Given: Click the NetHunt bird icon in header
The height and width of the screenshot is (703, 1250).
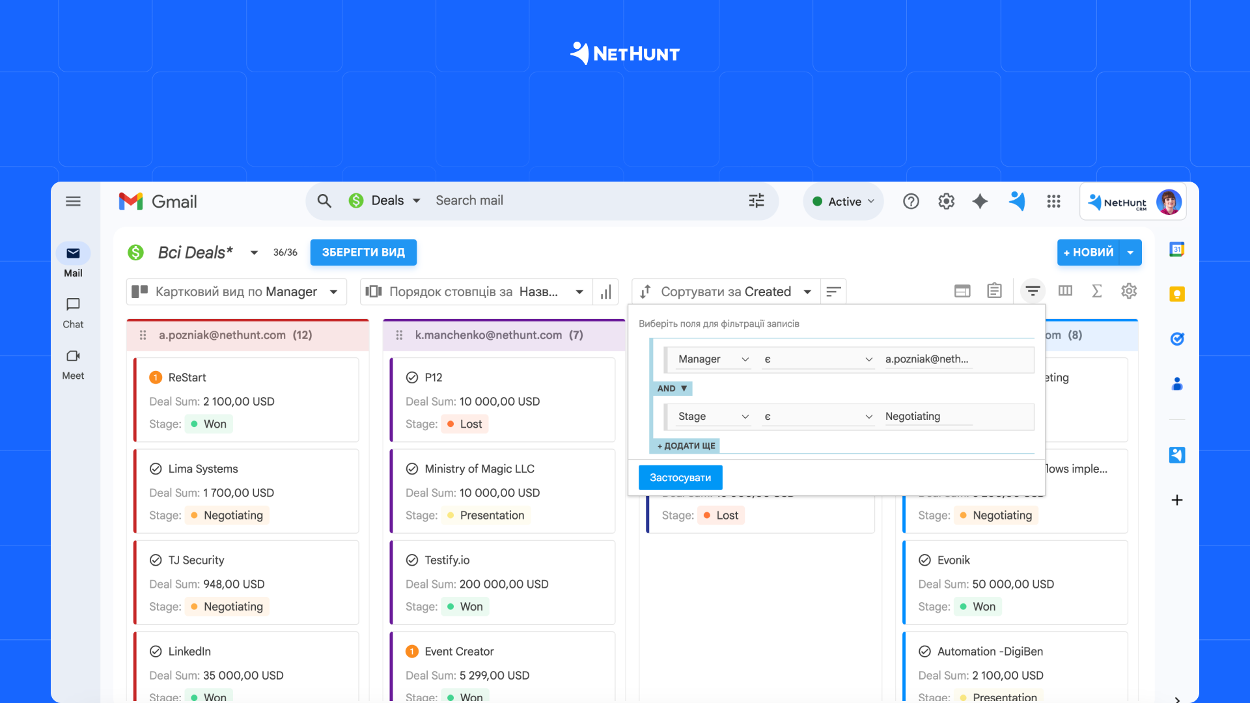Looking at the screenshot, I should tap(1017, 201).
